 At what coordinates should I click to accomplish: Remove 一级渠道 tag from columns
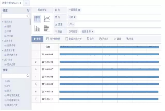coord(79,10)
